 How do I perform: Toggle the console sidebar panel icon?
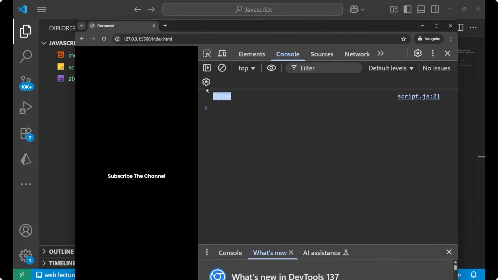point(207,68)
